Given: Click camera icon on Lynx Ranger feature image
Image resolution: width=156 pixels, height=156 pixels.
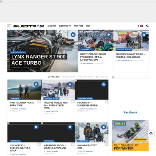Looking at the screenshot, I should pyautogui.click(x=73, y=35).
